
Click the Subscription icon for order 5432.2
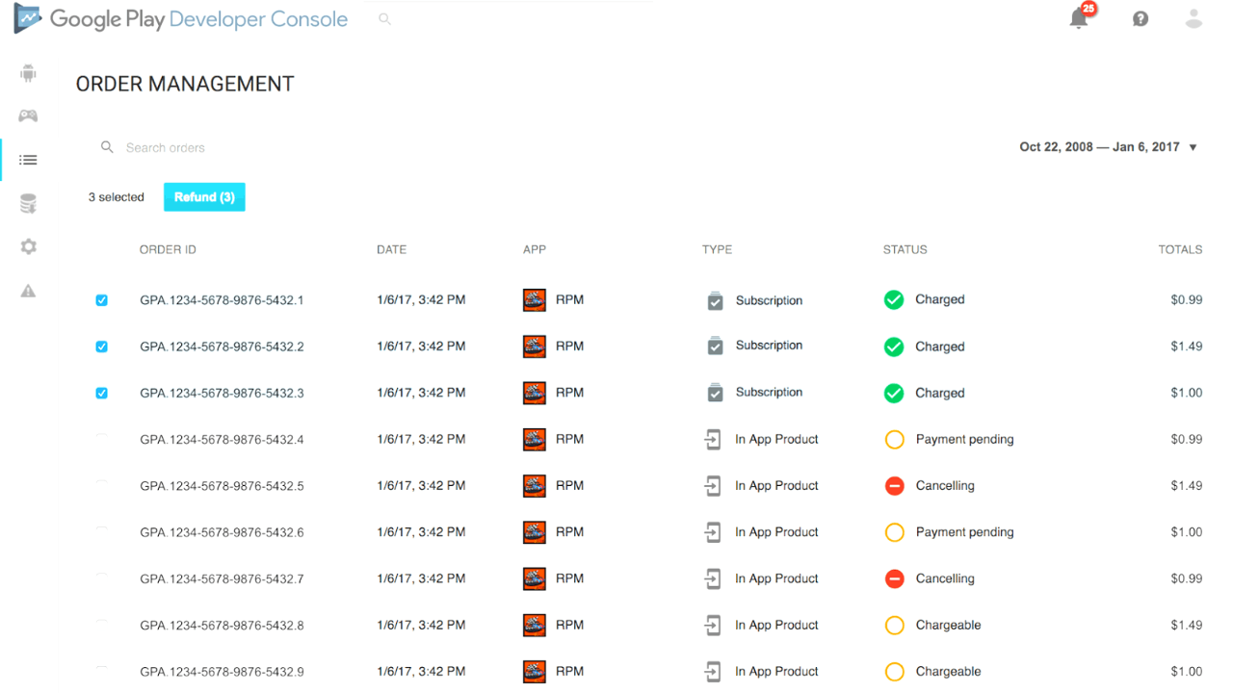pos(715,346)
